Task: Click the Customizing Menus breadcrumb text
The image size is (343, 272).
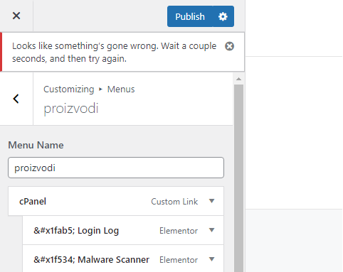Action: point(89,89)
